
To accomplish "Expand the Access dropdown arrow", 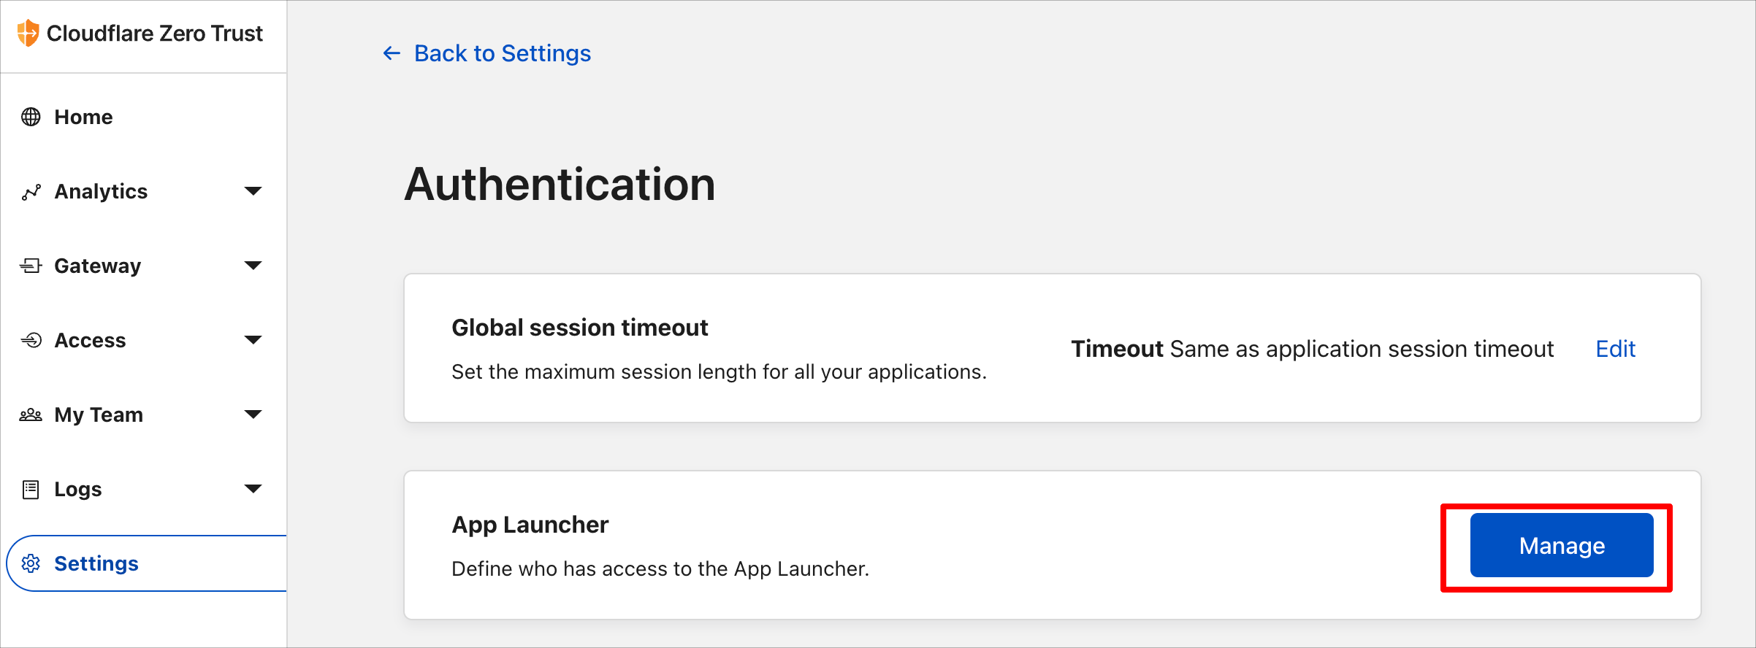I will coord(253,340).
